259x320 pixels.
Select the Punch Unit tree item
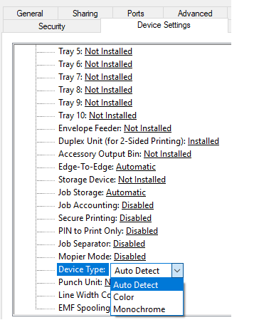coord(85,282)
